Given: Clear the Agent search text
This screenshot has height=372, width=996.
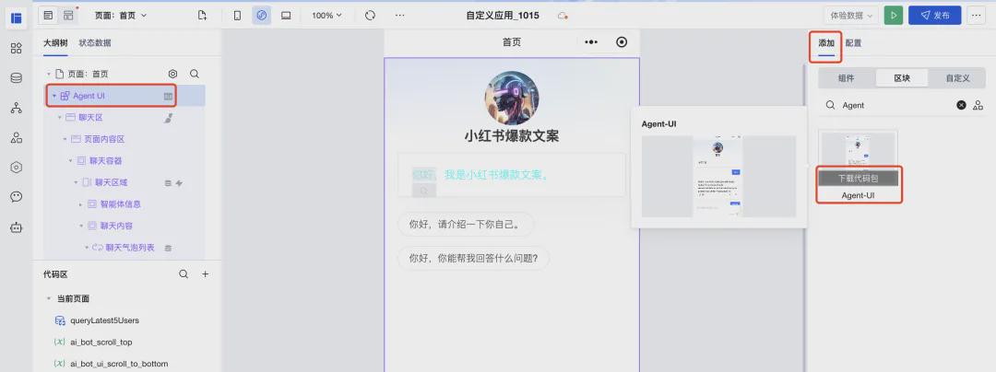Looking at the screenshot, I should (x=961, y=105).
